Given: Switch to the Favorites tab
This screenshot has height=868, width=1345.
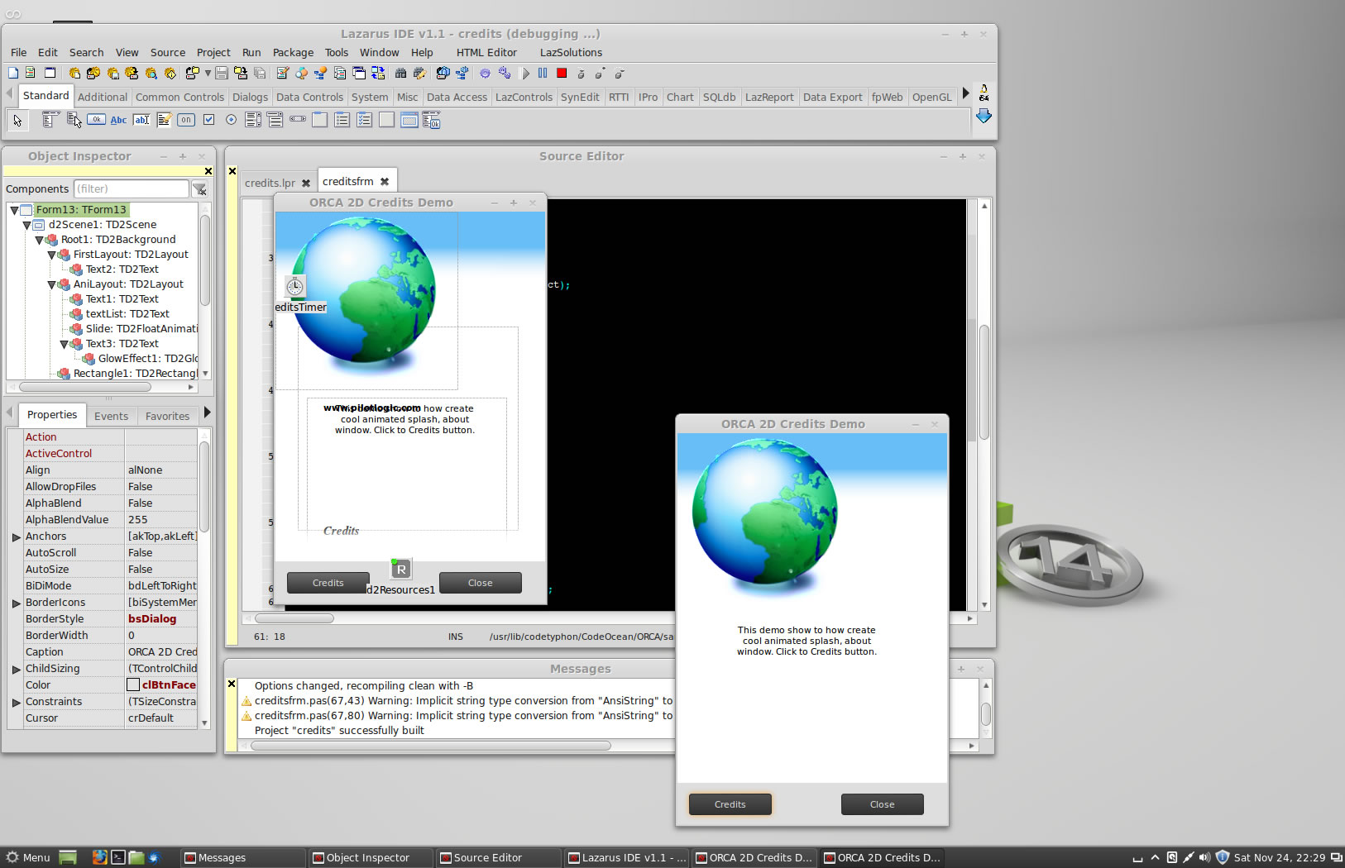Looking at the screenshot, I should point(167,416).
